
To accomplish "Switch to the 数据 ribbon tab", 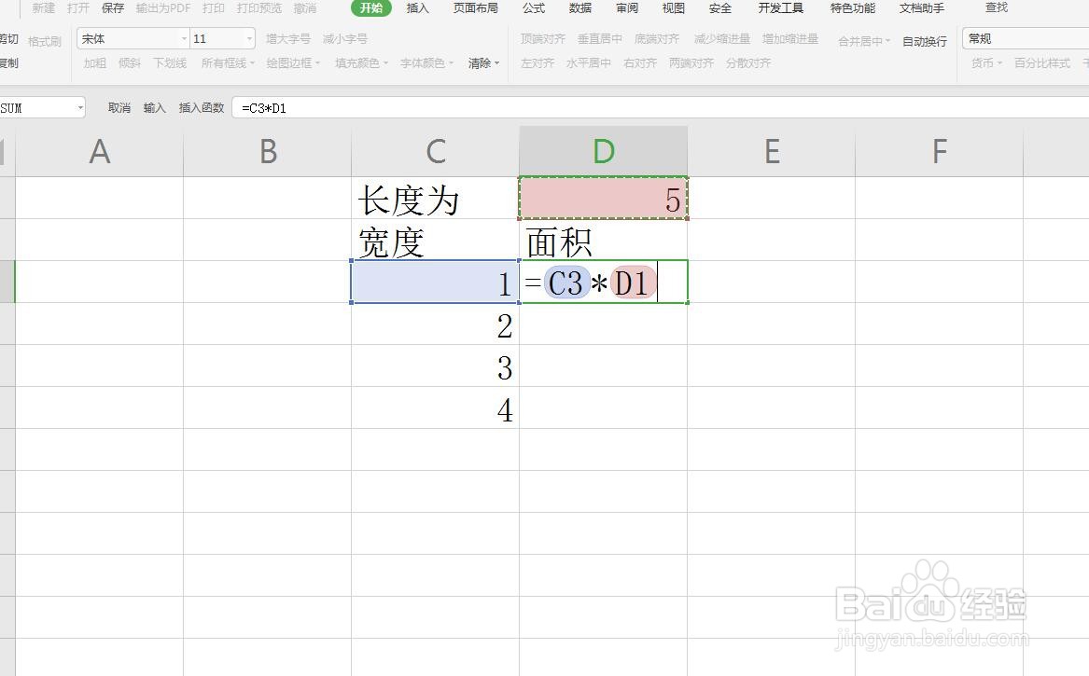I will pos(579,7).
